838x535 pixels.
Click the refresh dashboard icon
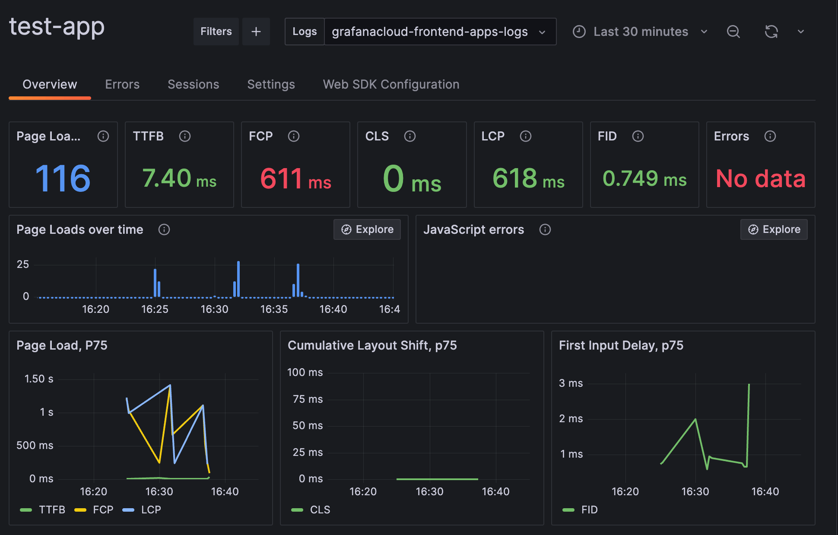771,32
